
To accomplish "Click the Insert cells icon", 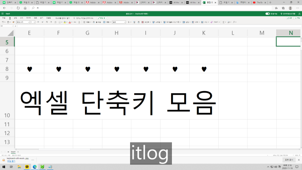I will [x=184, y=22].
